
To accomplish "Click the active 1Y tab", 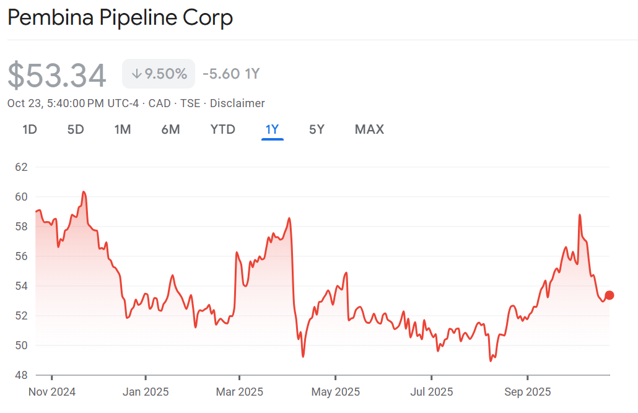I will click(x=272, y=129).
